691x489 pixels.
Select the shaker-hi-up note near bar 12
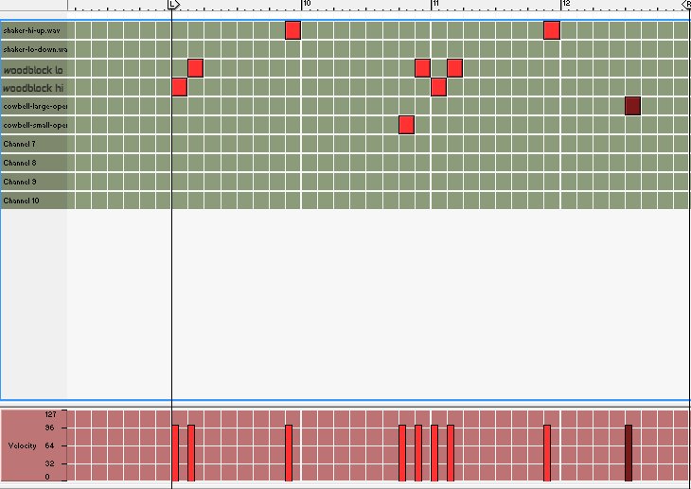[x=552, y=30]
